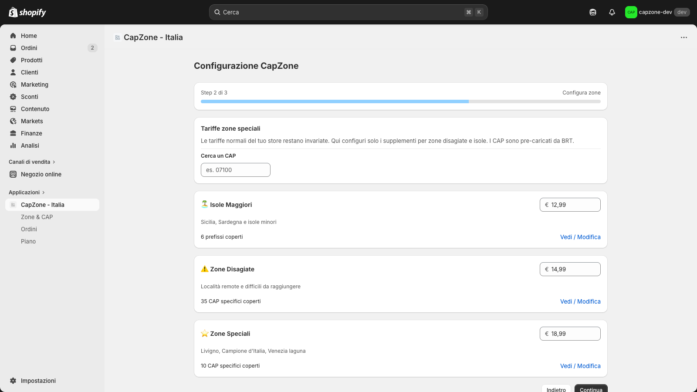Viewport: 697px width, 392px height.
Task: Click Vedi / Modifica for Isole Maggiori
Action: tap(580, 237)
